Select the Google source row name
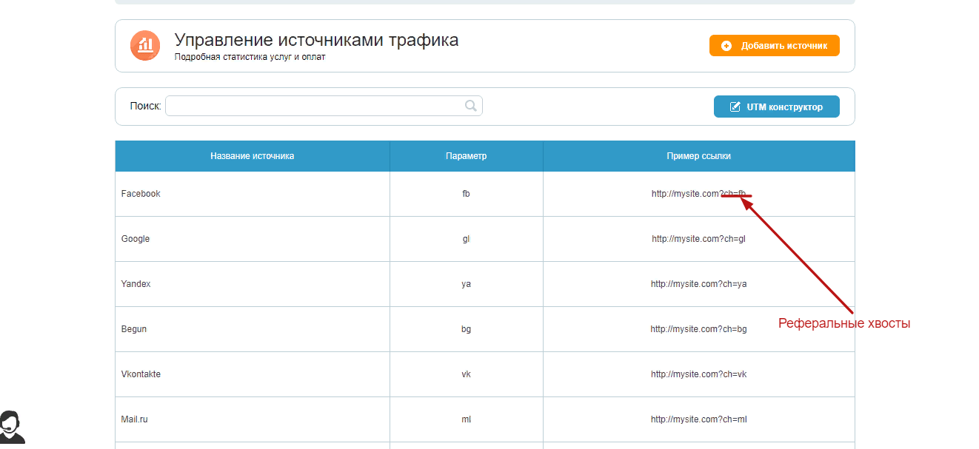Viewport: 979px width, 449px height. [x=136, y=239]
